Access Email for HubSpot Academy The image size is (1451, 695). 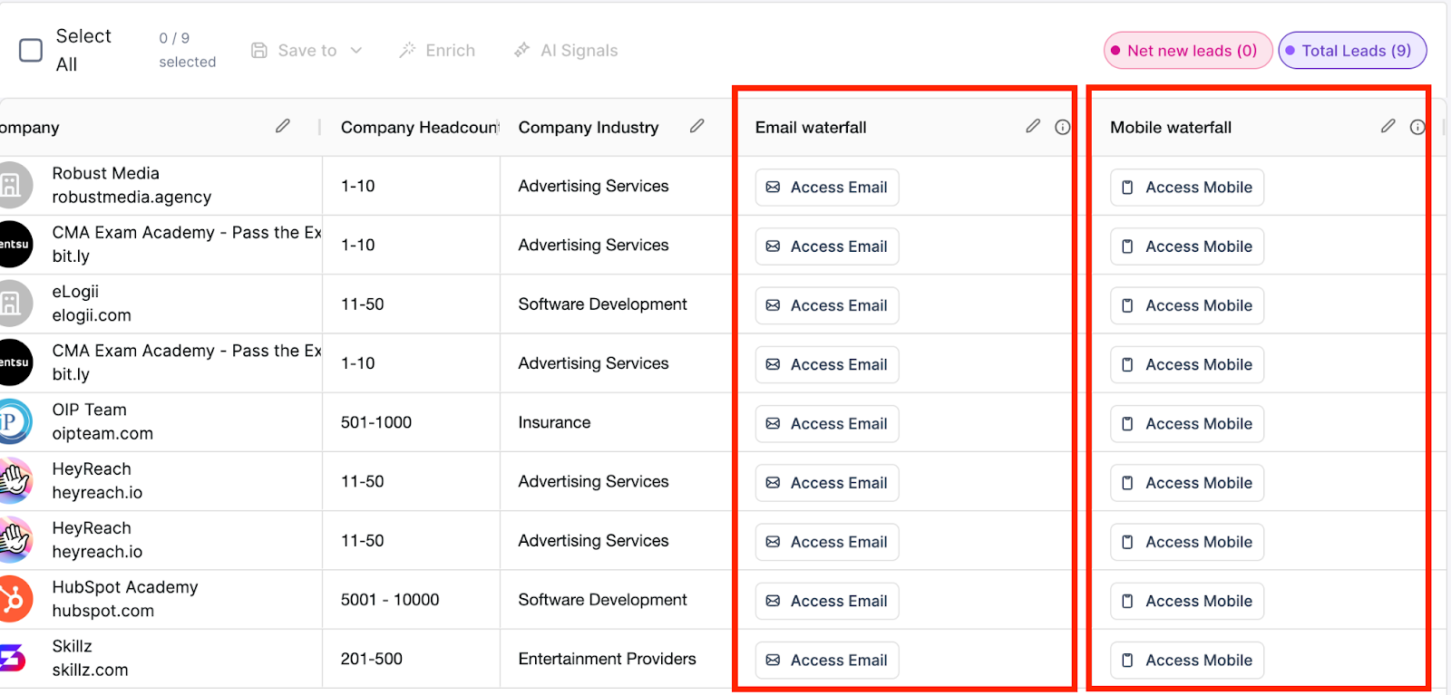click(x=827, y=601)
